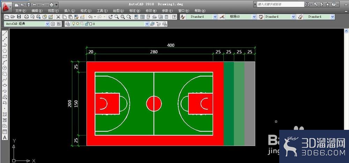Open the 绘图(D) menu
The image size is (349, 163).
click(118, 11)
